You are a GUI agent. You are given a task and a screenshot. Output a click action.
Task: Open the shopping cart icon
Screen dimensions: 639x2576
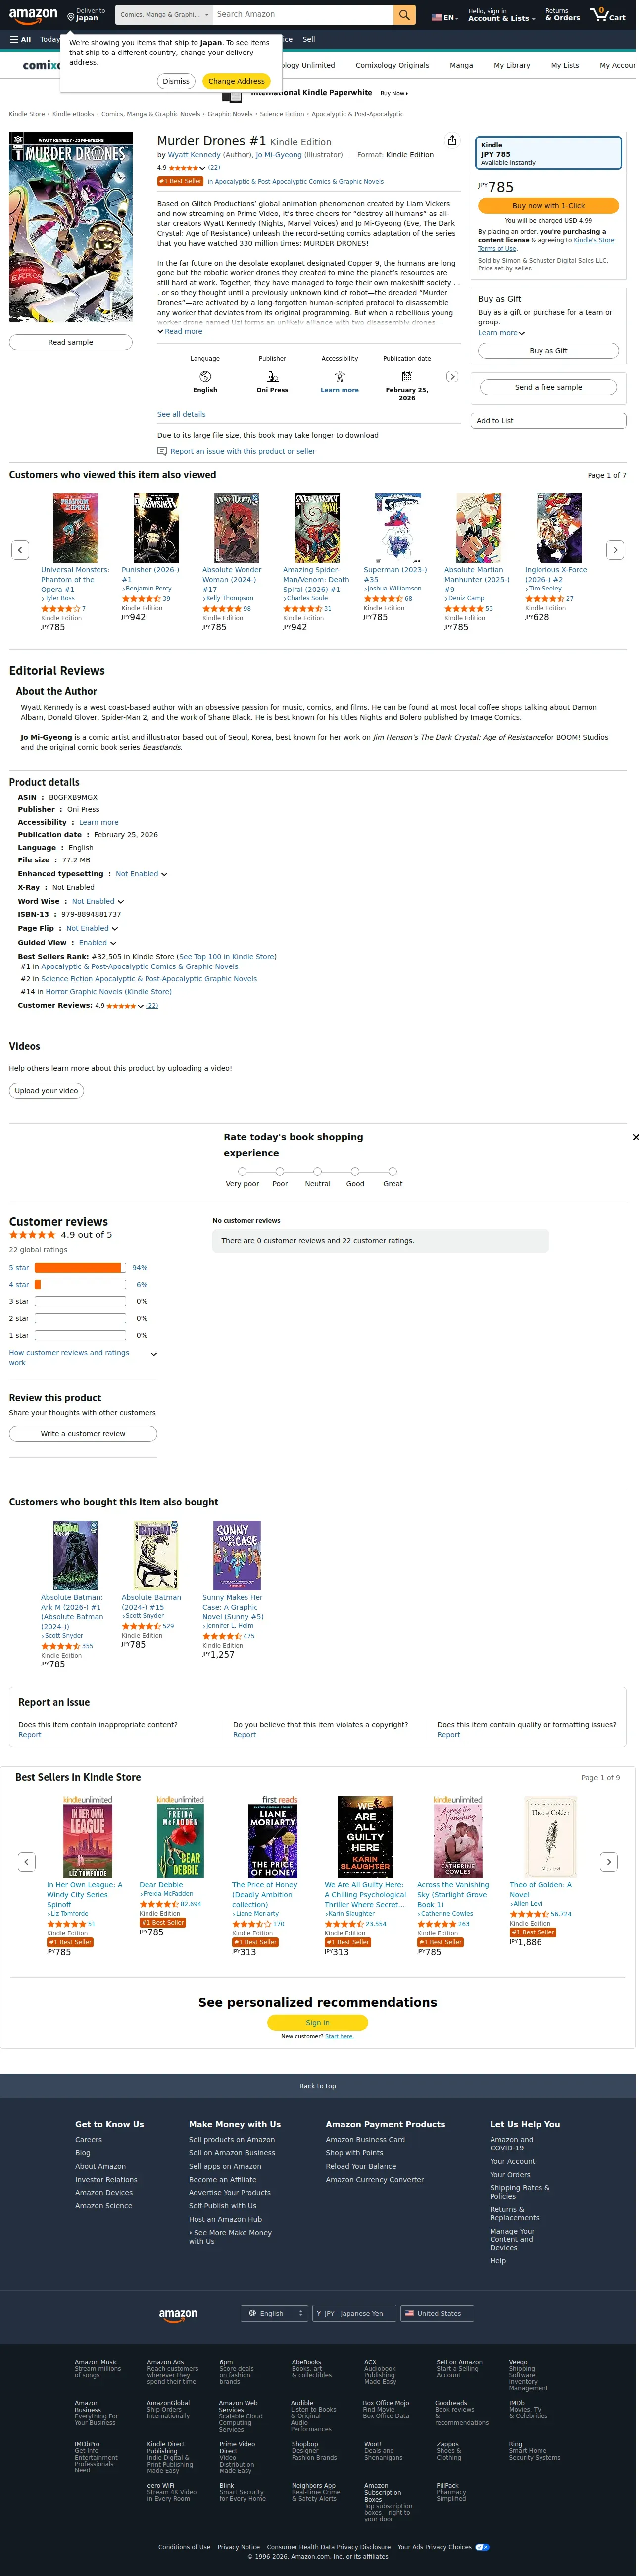click(x=608, y=15)
